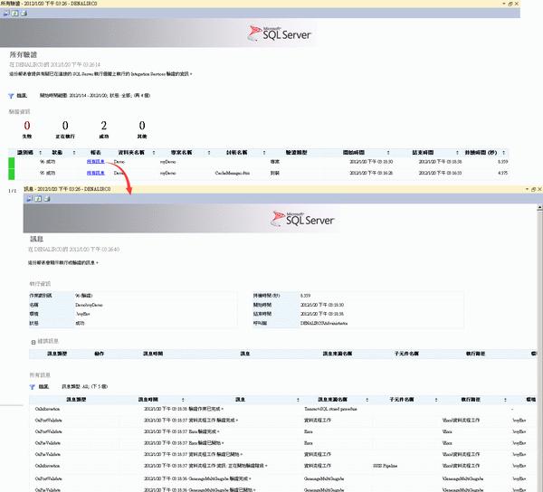
Task: Click the SSIS.Pipeline cell in the messages table
Action: [386, 466]
